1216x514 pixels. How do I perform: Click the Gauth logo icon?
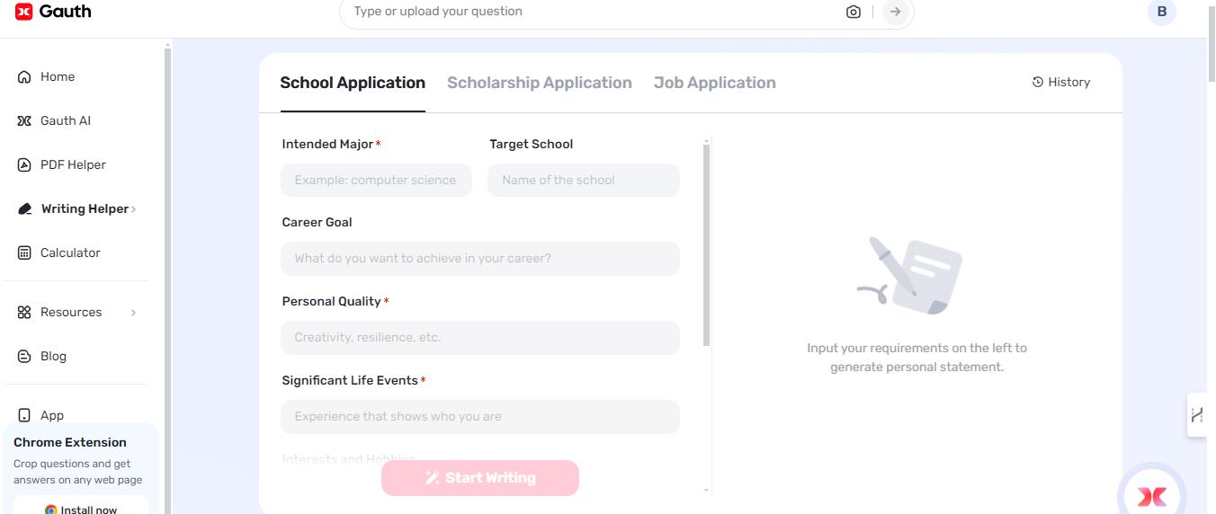[24, 12]
